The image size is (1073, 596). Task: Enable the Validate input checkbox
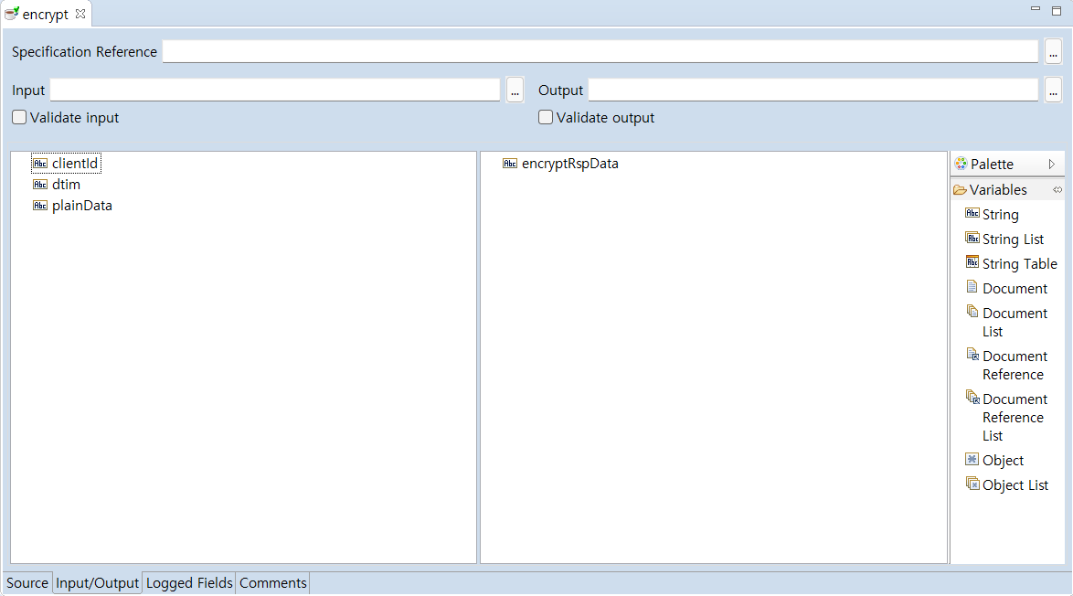[x=19, y=118]
